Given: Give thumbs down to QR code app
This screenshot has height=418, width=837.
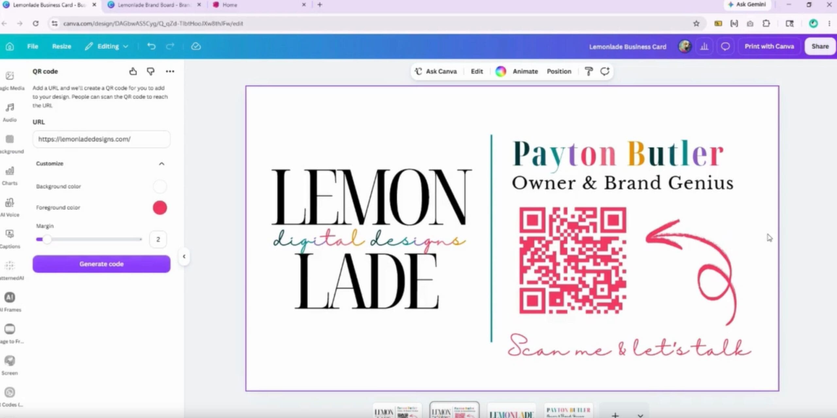Looking at the screenshot, I should (x=151, y=71).
